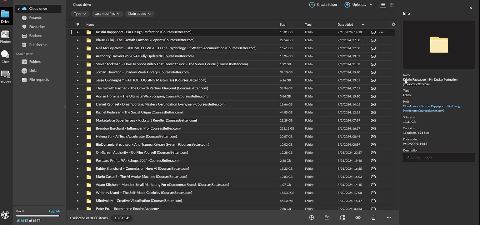Open the Drive section in left rail

point(5,17)
